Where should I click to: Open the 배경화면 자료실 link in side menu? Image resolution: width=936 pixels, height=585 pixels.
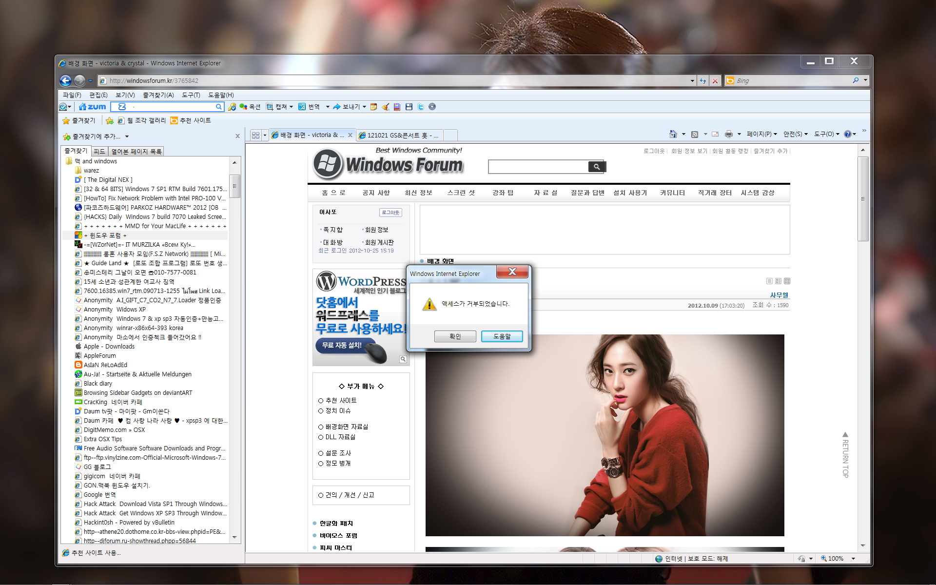[347, 427]
